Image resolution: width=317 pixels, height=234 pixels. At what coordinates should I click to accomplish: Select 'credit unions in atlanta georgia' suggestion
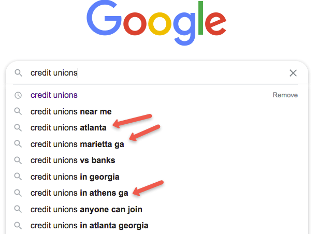(90, 226)
